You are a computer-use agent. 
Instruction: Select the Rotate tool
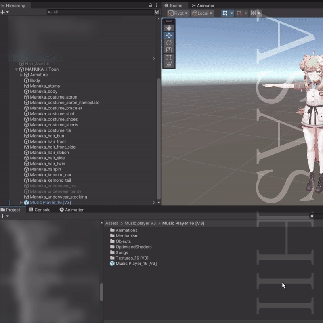(168, 42)
